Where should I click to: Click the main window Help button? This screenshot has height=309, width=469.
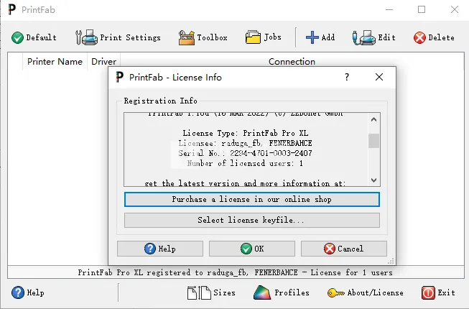[x=28, y=292]
